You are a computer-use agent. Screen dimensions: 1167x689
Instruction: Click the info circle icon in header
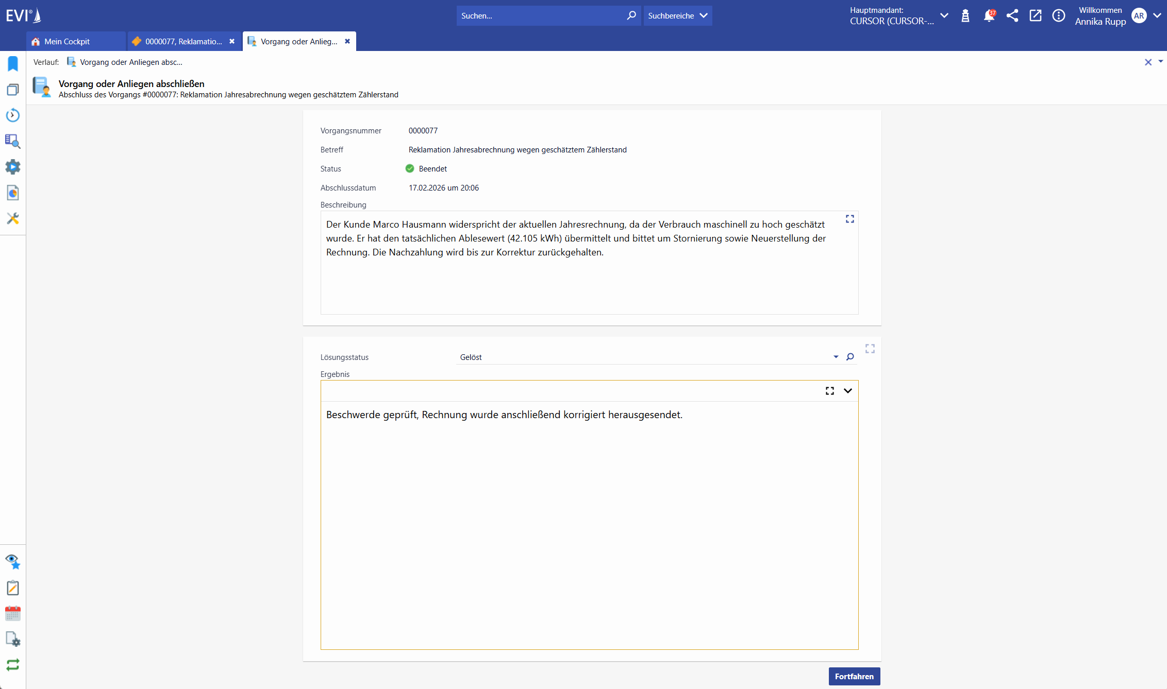pyautogui.click(x=1058, y=16)
